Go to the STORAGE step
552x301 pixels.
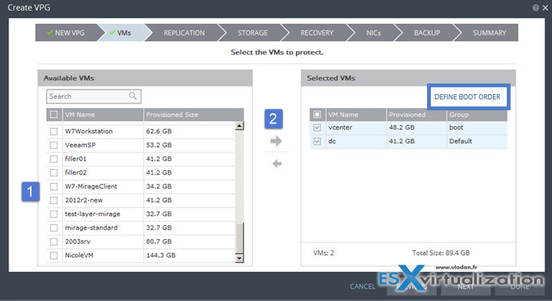tap(252, 33)
